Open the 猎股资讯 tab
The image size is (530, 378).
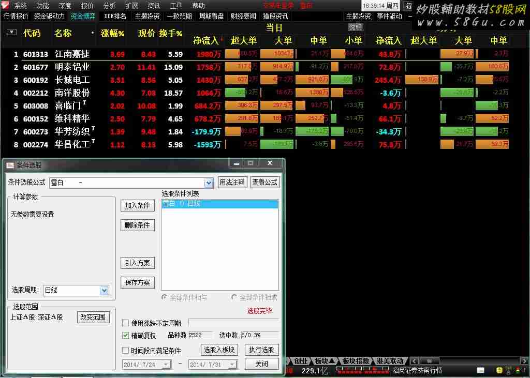coord(275,16)
